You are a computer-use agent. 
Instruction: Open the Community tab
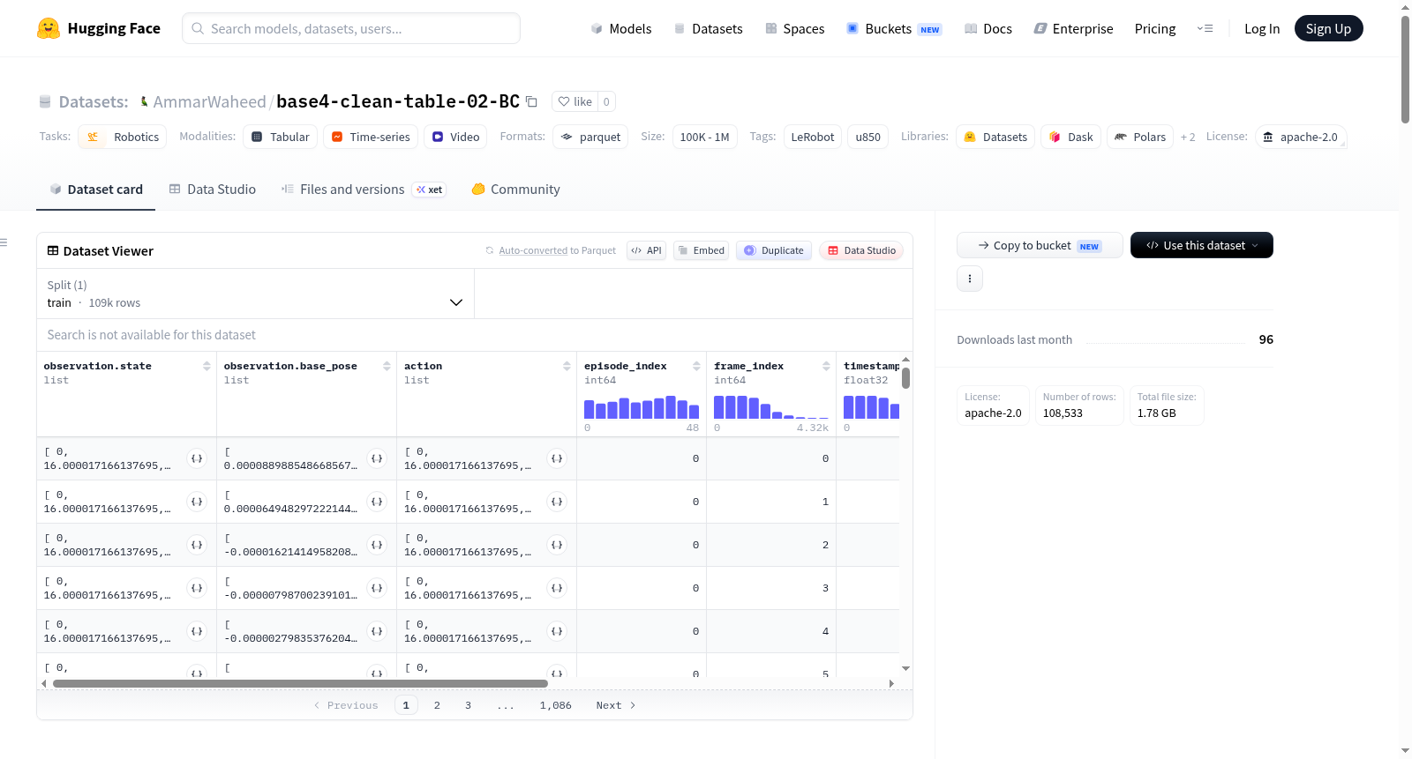[x=515, y=189]
